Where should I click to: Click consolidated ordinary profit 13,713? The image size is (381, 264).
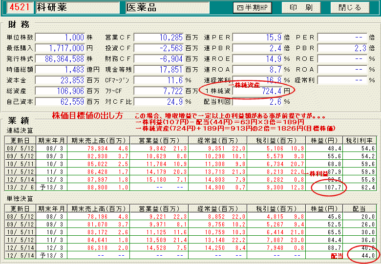point(218,172)
